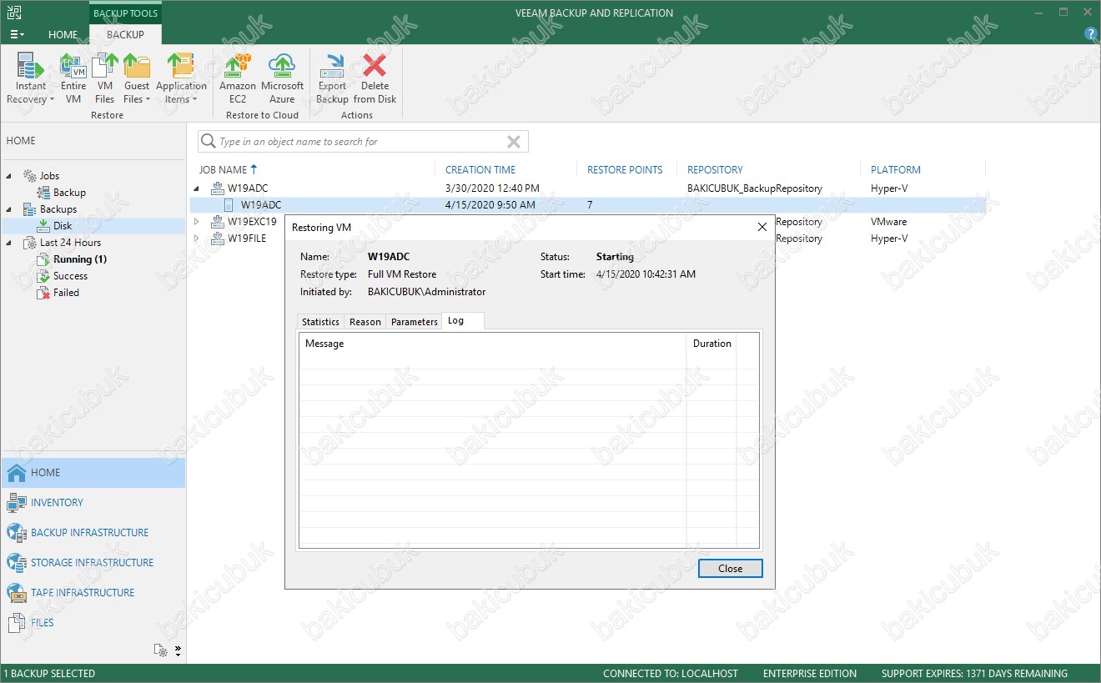Open the Parameters tab in Restoring VM
The width and height of the screenshot is (1101, 683).
coord(415,322)
